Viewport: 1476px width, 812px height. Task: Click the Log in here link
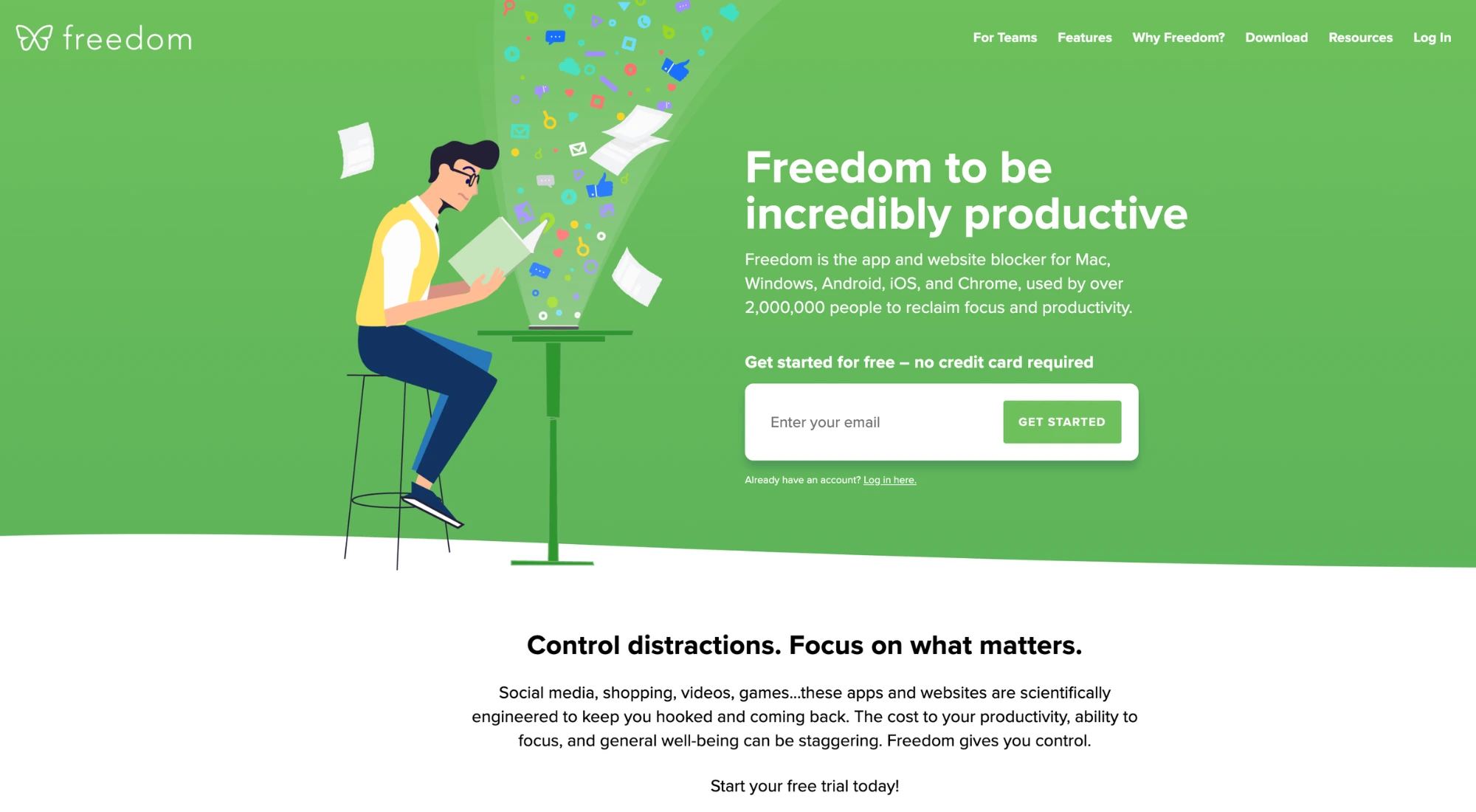tap(889, 479)
